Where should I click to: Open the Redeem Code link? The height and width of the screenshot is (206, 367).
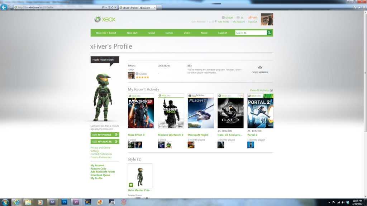click(98, 169)
